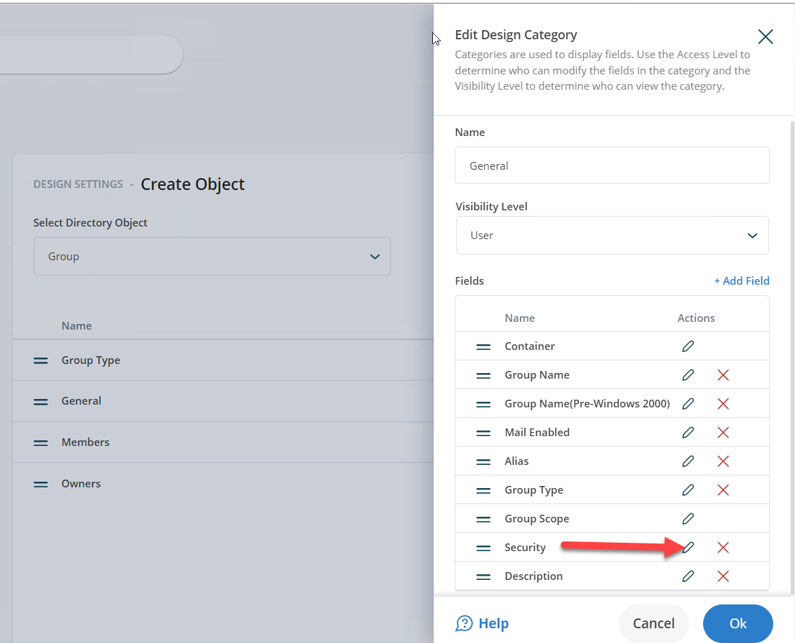
Task: Open the Select Directory Object dropdown showing Group
Action: tap(212, 256)
